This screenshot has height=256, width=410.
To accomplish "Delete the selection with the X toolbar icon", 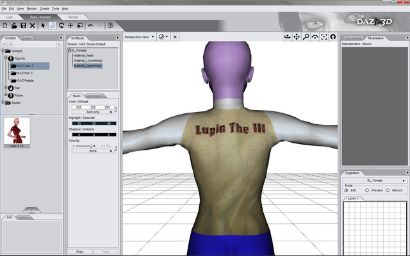I will click(x=33, y=26).
